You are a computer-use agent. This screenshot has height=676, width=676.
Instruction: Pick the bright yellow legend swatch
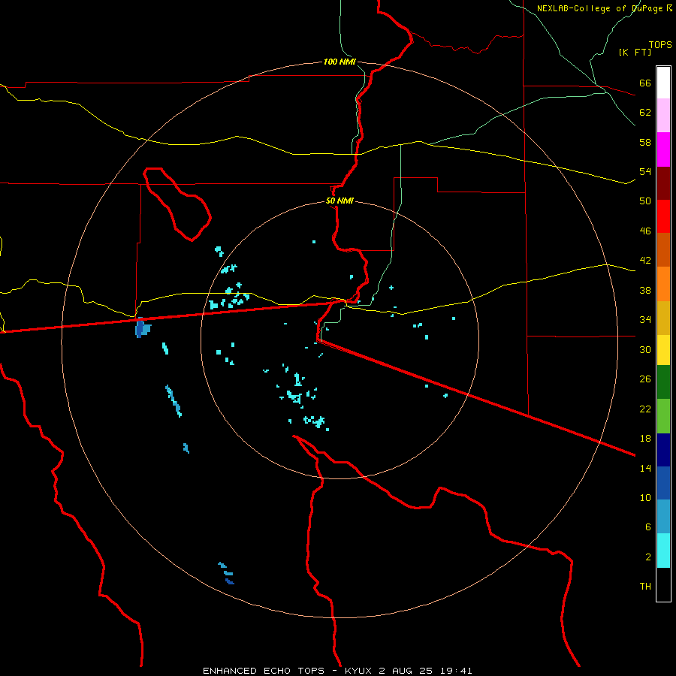pos(663,350)
